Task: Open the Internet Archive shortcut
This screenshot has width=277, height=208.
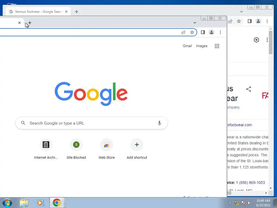Action: pyautogui.click(x=46, y=149)
